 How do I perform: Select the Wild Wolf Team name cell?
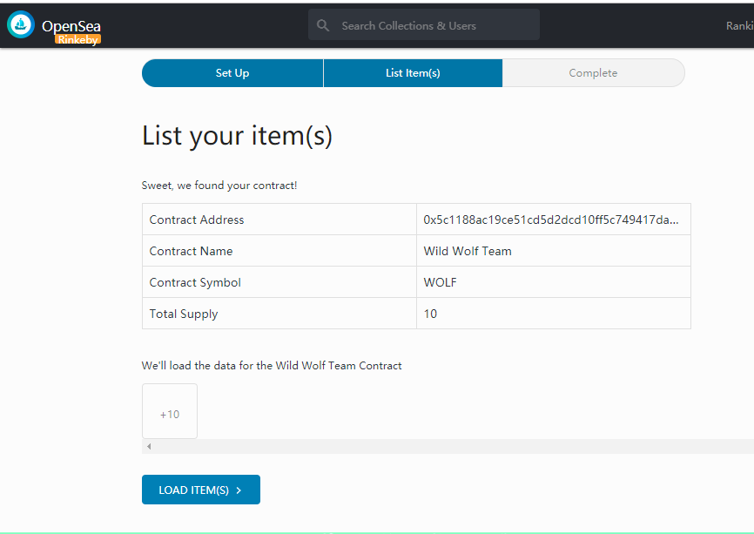[x=468, y=251]
